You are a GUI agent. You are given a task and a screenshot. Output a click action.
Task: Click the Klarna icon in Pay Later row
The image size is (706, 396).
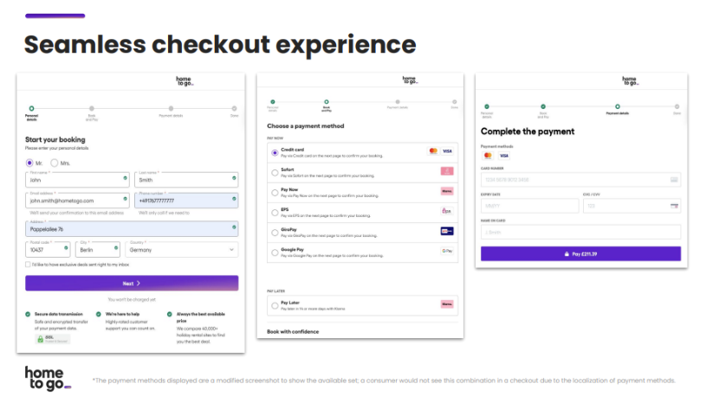[x=447, y=304]
